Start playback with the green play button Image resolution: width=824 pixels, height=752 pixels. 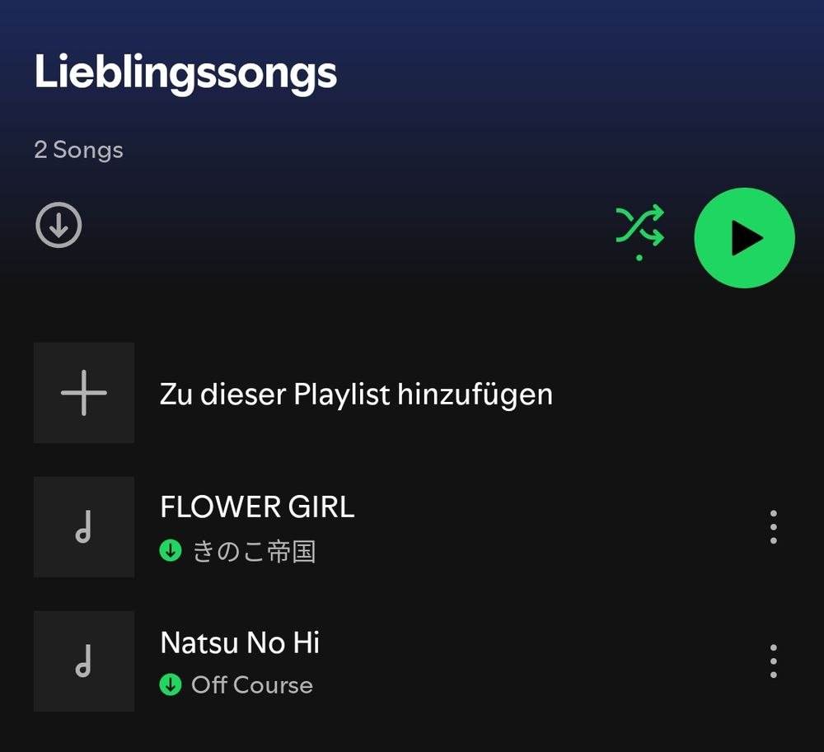744,238
